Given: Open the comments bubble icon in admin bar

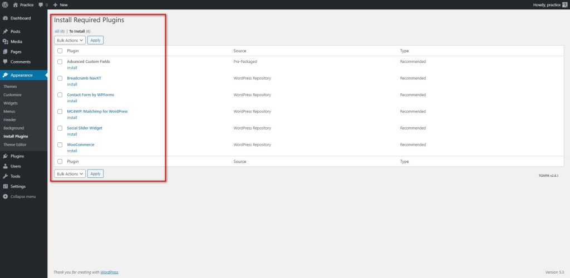Looking at the screenshot, I should coord(41,4).
